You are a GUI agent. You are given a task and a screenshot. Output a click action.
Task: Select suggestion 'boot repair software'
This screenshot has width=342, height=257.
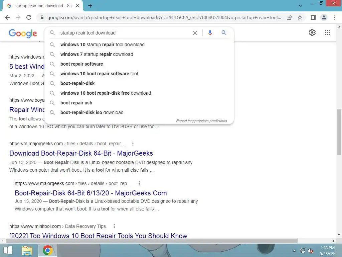pos(139,64)
